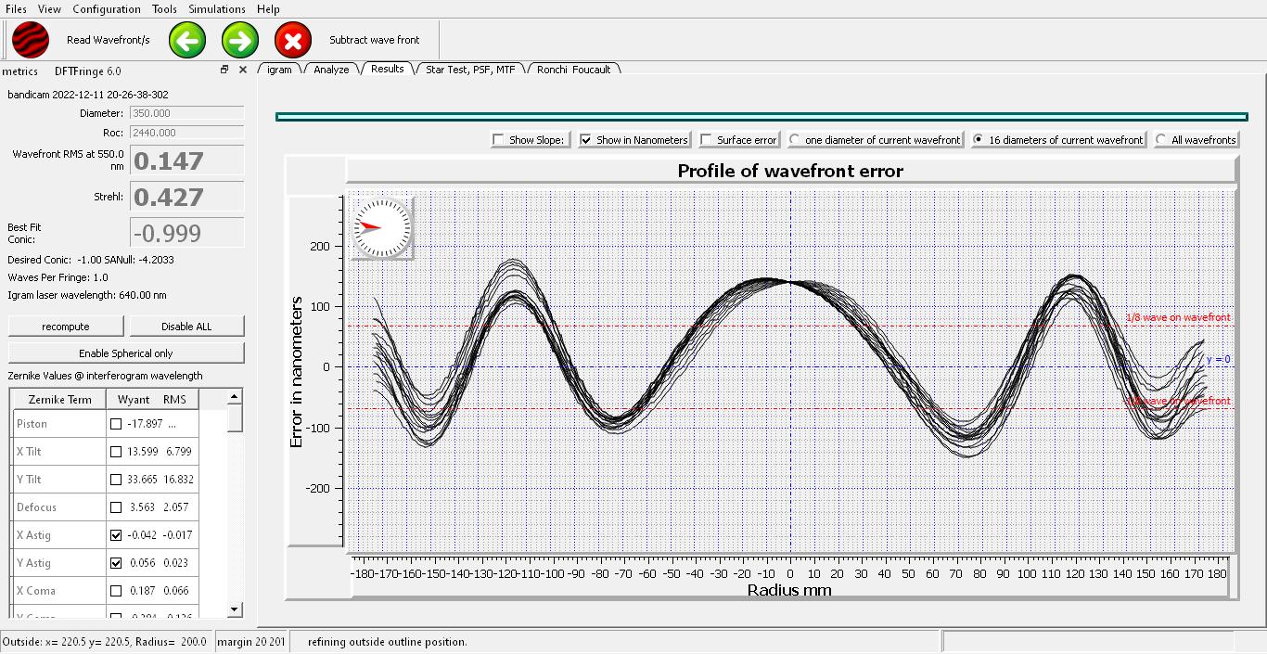Click the red wavefront Read Wavefront icon

30,41
